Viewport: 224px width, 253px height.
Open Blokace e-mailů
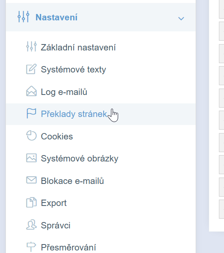click(72, 181)
